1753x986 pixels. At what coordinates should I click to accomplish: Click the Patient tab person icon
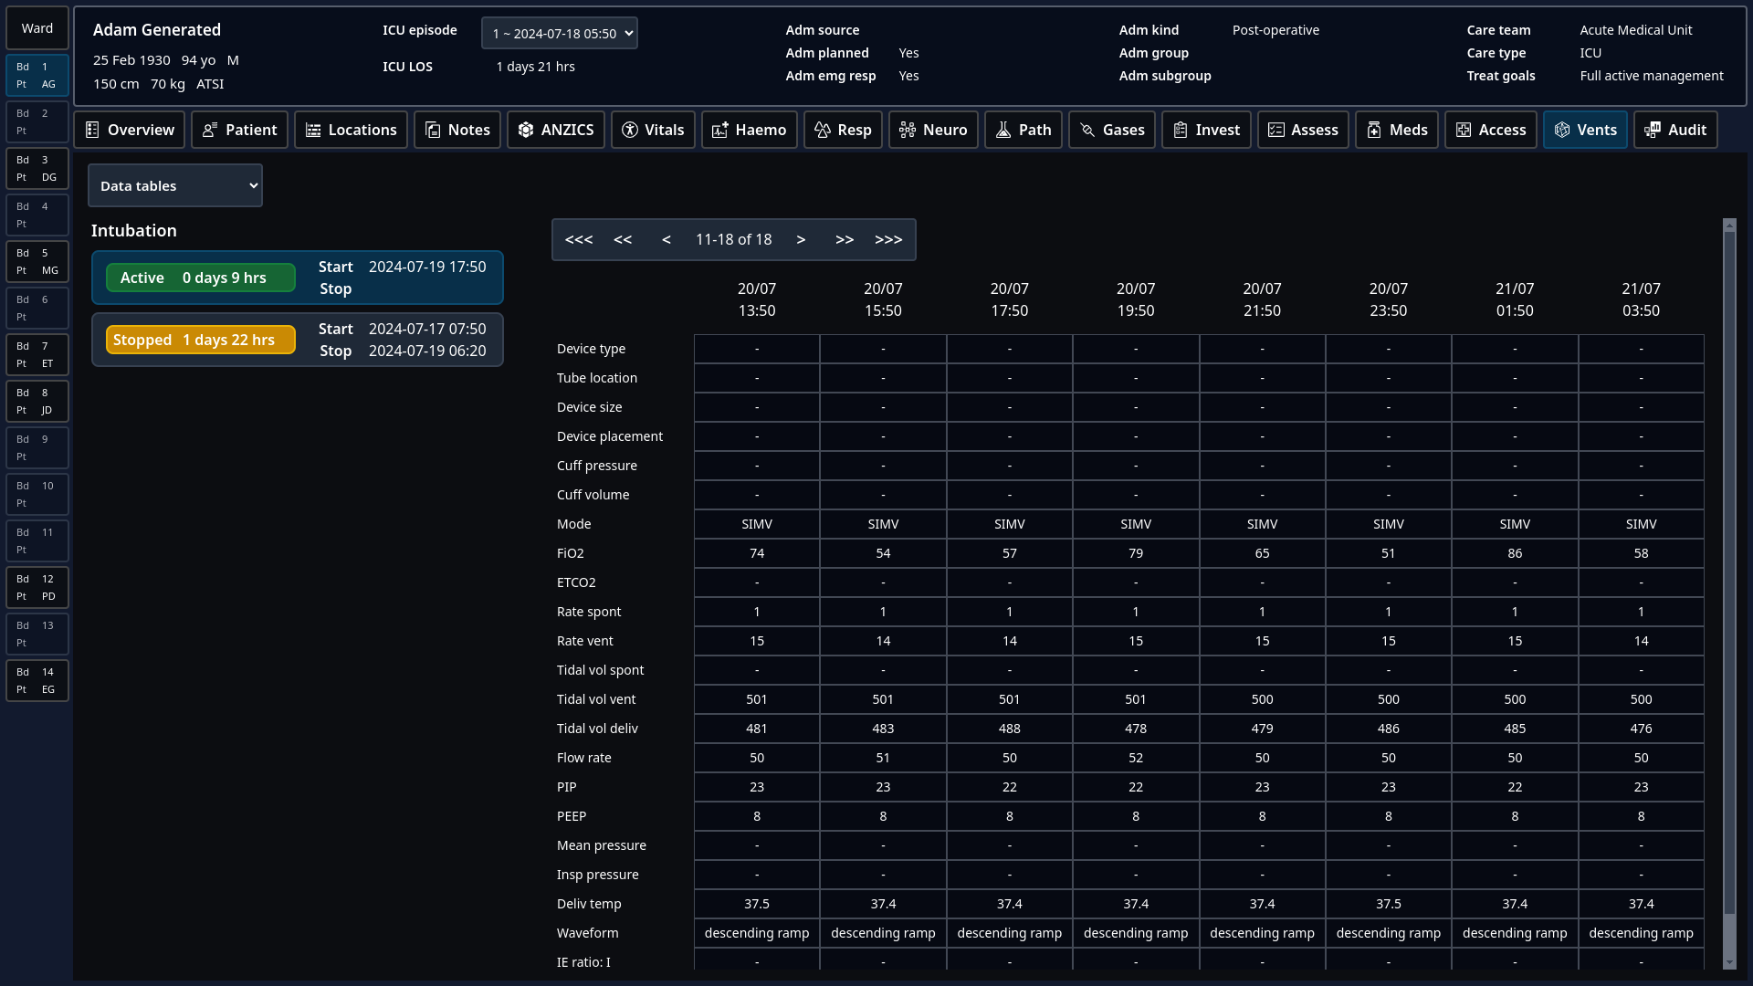[210, 130]
